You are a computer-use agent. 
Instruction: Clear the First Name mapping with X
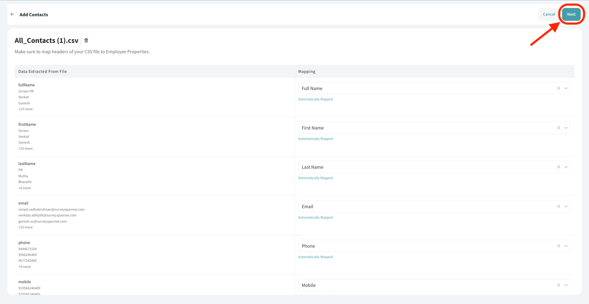tap(558, 128)
